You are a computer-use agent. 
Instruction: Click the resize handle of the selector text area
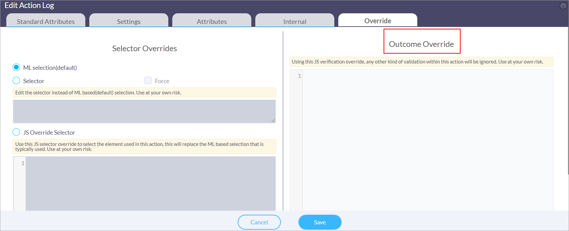click(273, 121)
